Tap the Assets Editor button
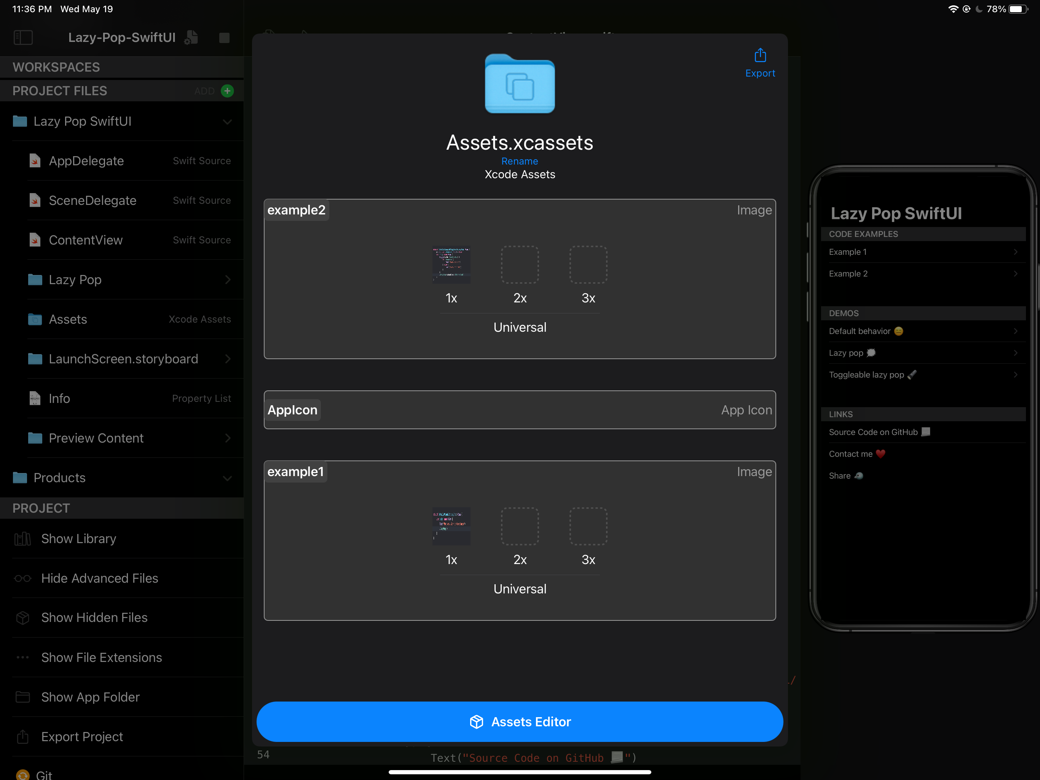Viewport: 1040px width, 780px height. (x=520, y=722)
